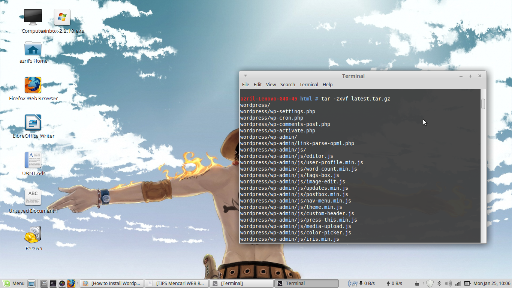
Task: Open the Search menu in Terminal
Action: coord(287,85)
